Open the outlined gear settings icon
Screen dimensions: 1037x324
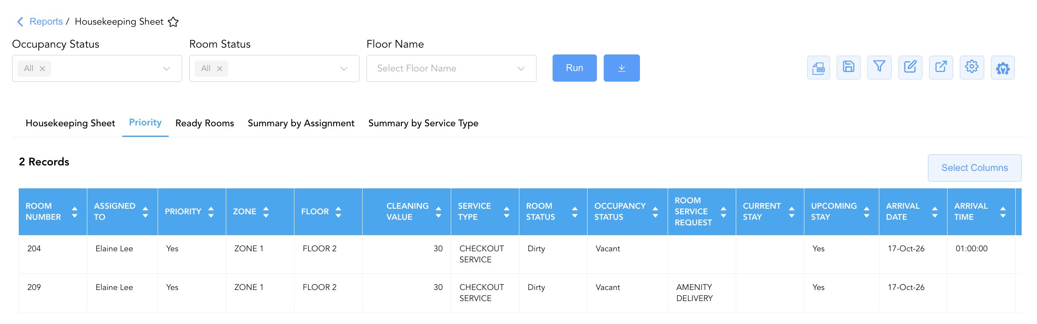pyautogui.click(x=972, y=68)
